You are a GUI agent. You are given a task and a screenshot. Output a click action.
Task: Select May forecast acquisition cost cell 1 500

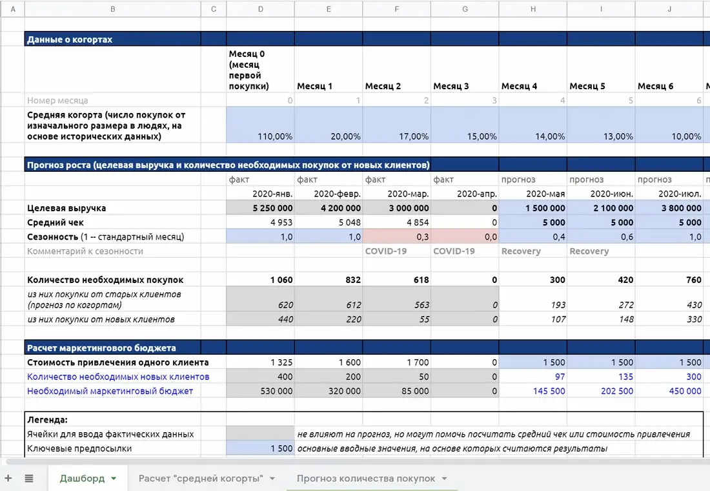(533, 362)
